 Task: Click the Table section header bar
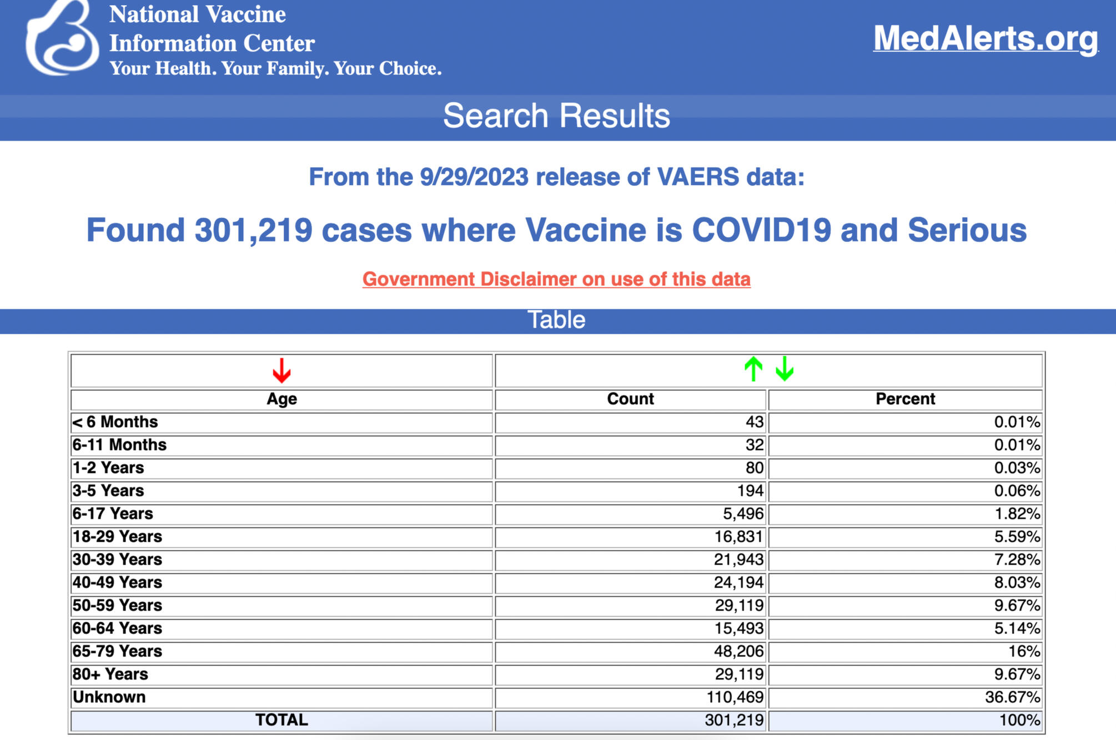[x=556, y=320]
